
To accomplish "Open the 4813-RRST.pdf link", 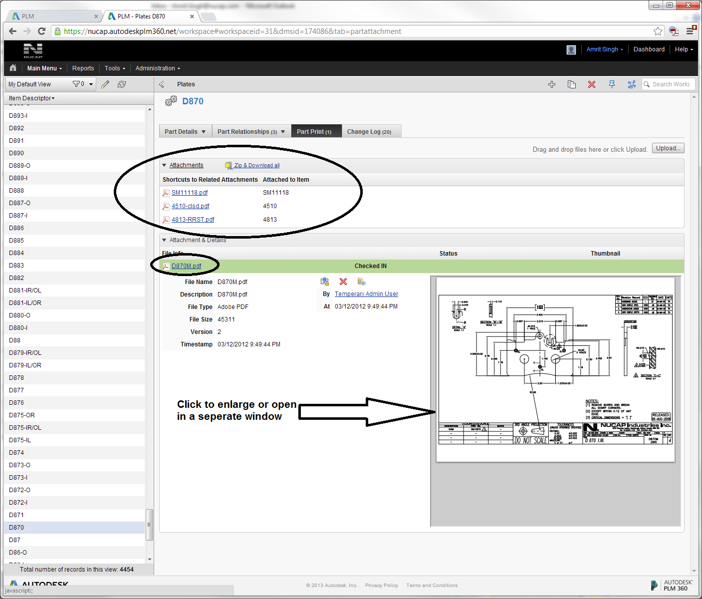I will point(193,220).
